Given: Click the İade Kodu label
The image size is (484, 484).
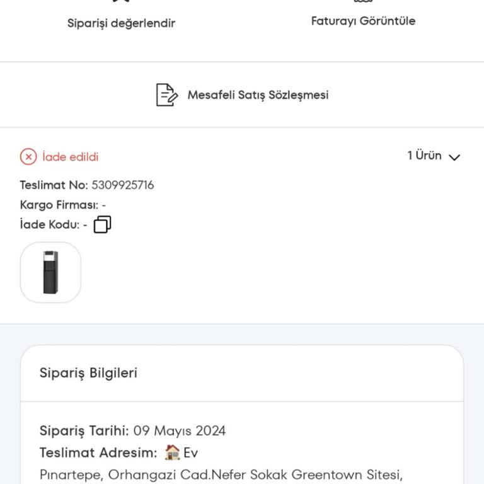Looking at the screenshot, I should point(50,224).
